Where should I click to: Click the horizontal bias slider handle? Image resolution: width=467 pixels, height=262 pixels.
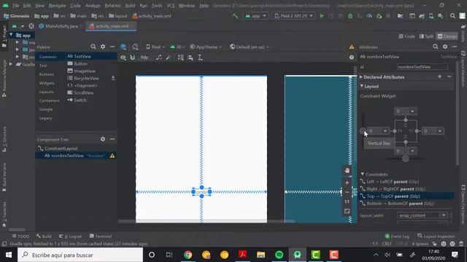point(406,159)
